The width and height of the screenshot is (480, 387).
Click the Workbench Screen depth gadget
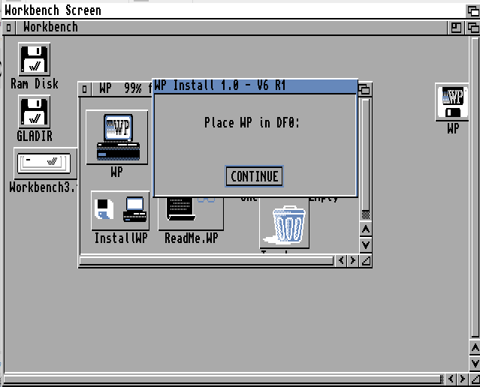tap(473, 11)
